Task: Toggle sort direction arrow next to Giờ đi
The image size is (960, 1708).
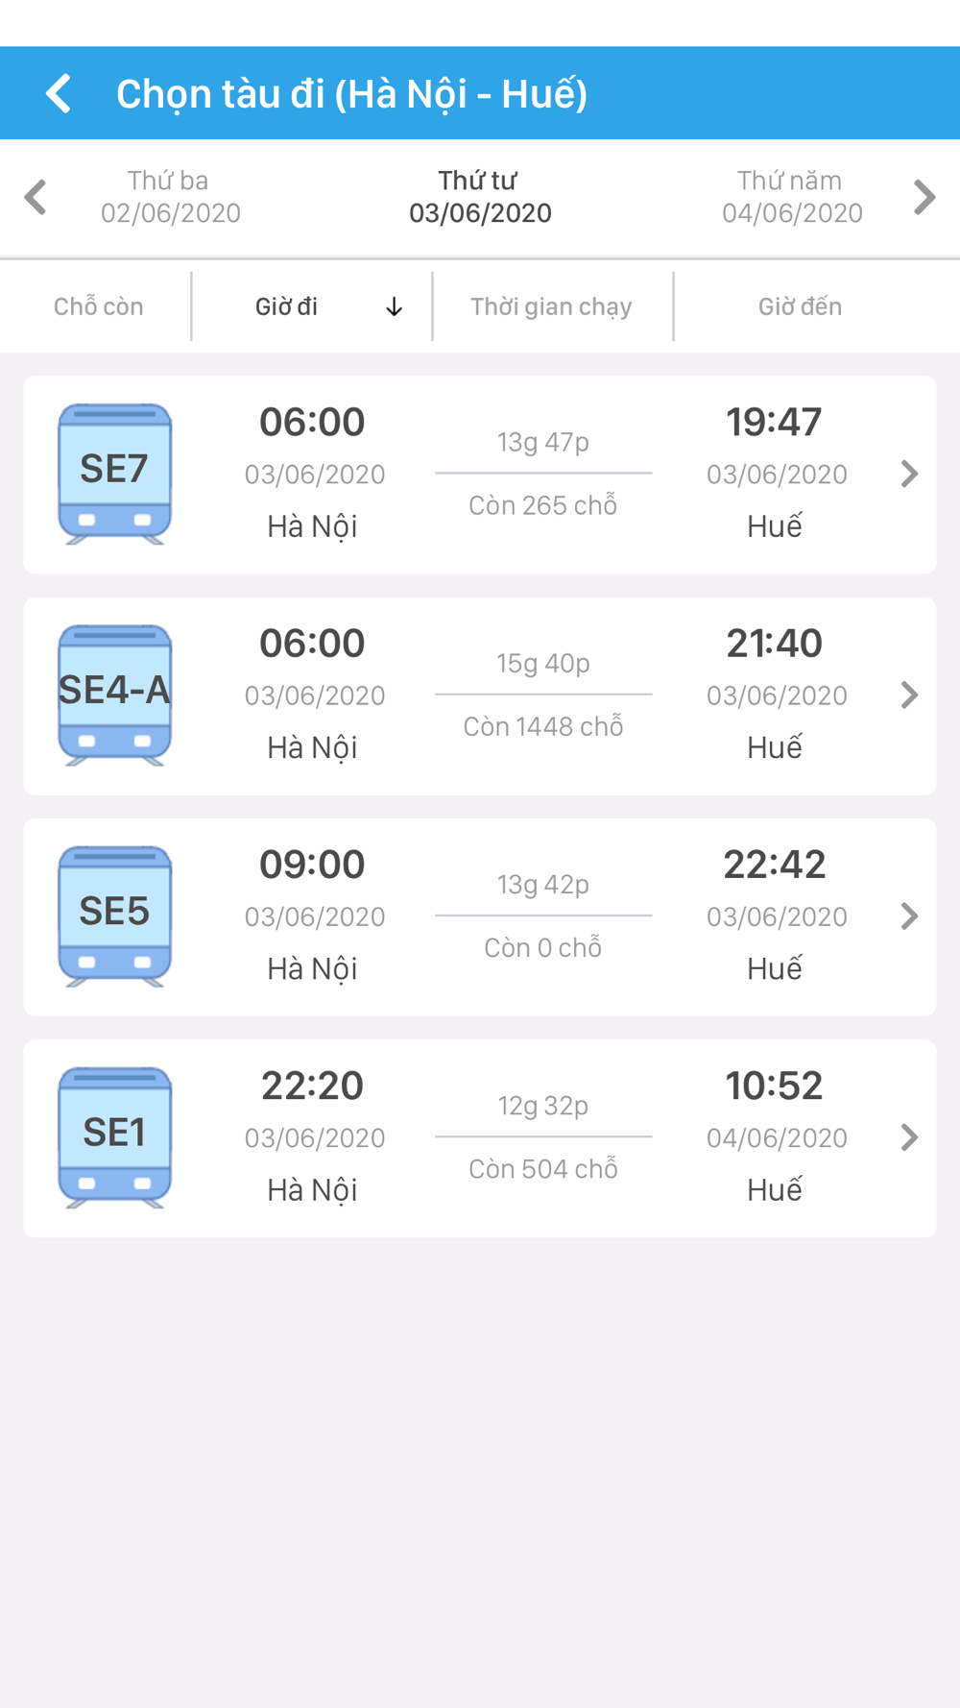Action: (394, 306)
